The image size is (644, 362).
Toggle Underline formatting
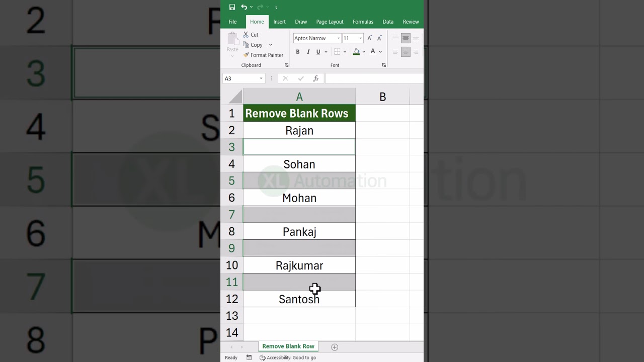318,52
